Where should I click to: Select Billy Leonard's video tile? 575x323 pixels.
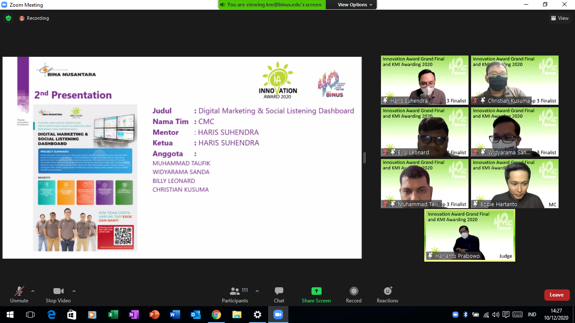click(x=425, y=132)
